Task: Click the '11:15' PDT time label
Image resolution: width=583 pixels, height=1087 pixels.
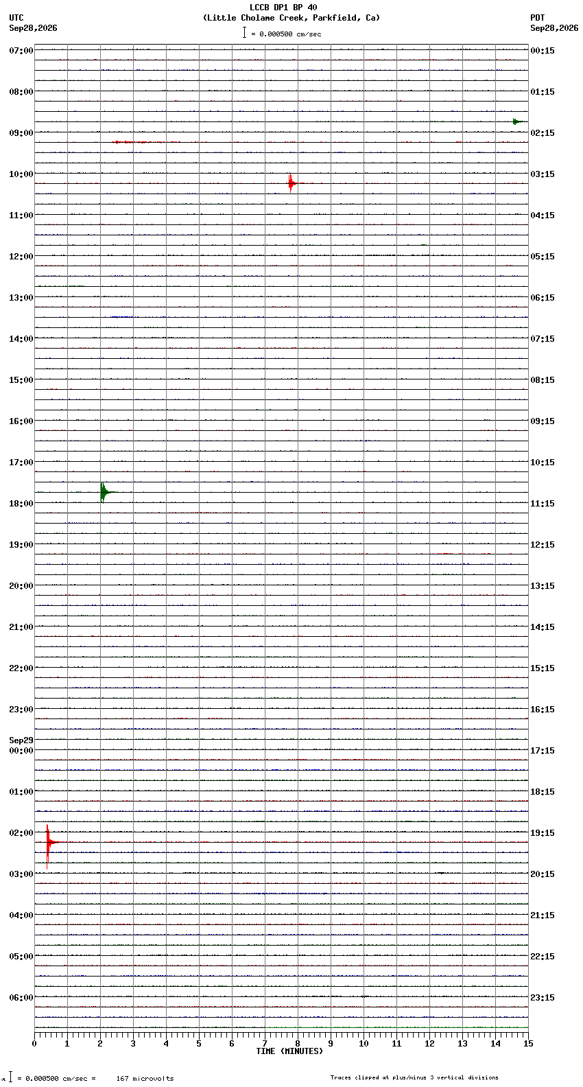Action: tap(543, 504)
